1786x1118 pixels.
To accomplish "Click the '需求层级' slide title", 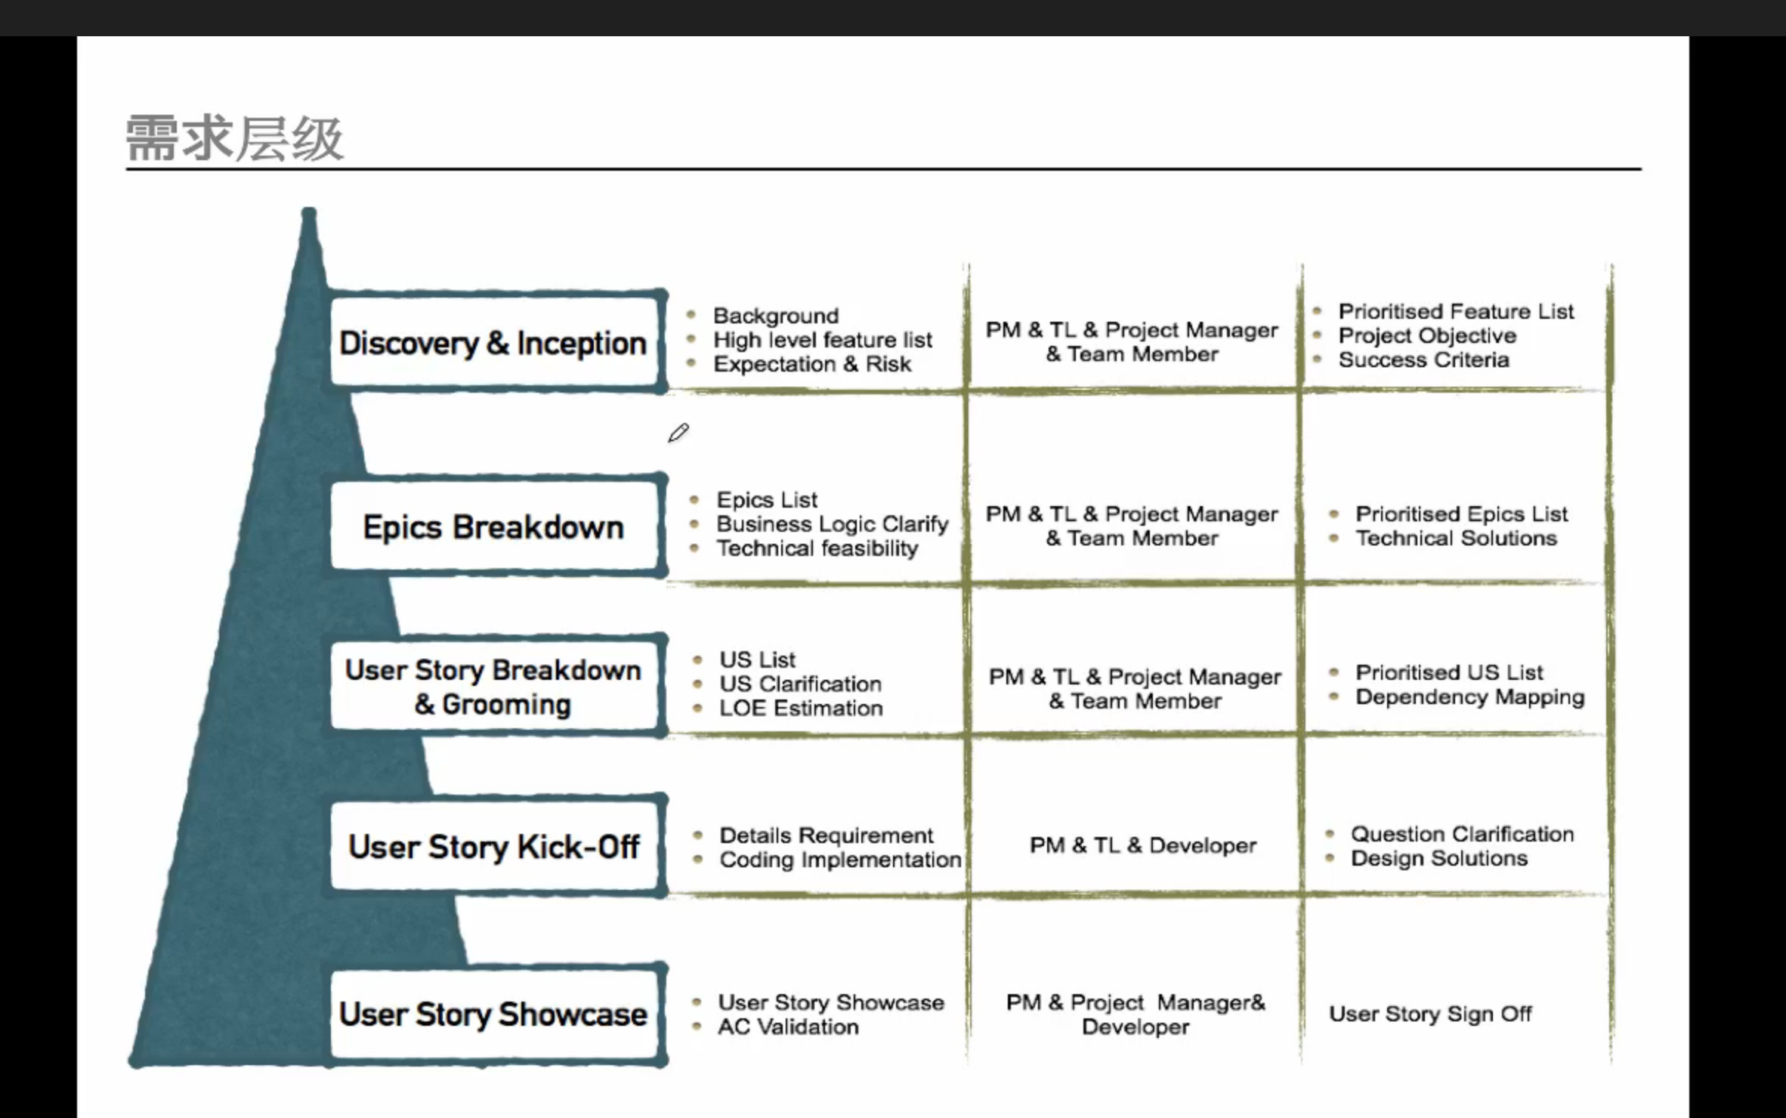I will pos(235,138).
